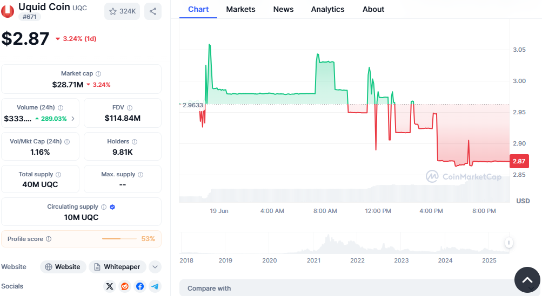Open the Telegram social link

click(x=155, y=286)
